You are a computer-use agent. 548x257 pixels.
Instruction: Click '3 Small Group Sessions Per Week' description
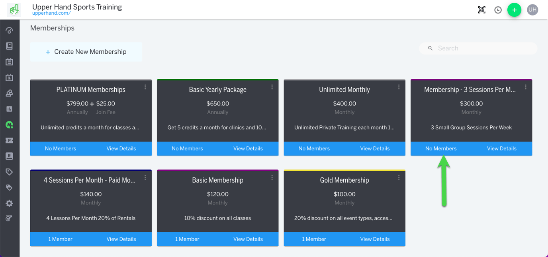pos(471,128)
